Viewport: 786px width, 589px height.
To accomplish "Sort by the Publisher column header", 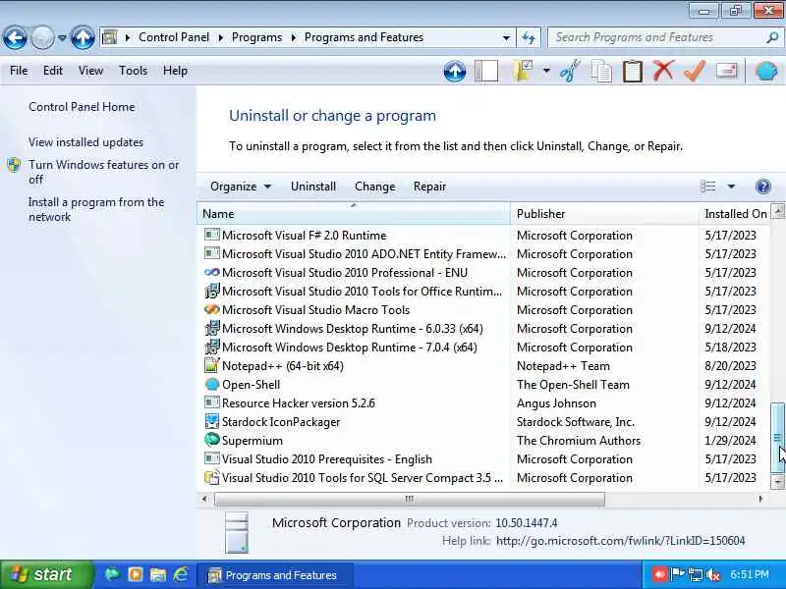I will [x=604, y=214].
